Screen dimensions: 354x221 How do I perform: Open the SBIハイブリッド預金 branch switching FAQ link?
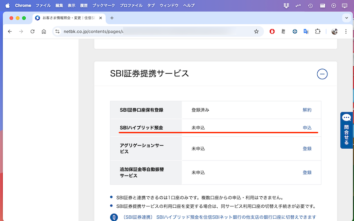click(219, 217)
